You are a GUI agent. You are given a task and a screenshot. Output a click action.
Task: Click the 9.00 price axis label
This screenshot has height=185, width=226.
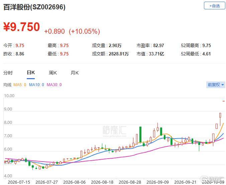coord(8,109)
